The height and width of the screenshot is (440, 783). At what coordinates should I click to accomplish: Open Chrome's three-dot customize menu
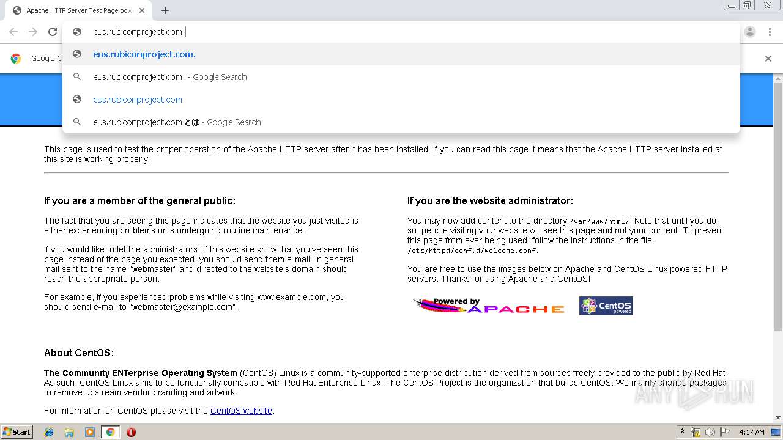coord(770,32)
